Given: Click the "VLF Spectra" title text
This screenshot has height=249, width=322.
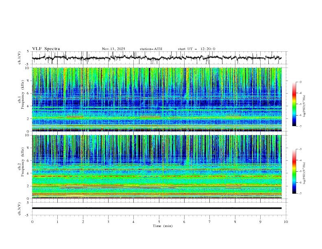Looking at the screenshot, I should click(x=46, y=49).
